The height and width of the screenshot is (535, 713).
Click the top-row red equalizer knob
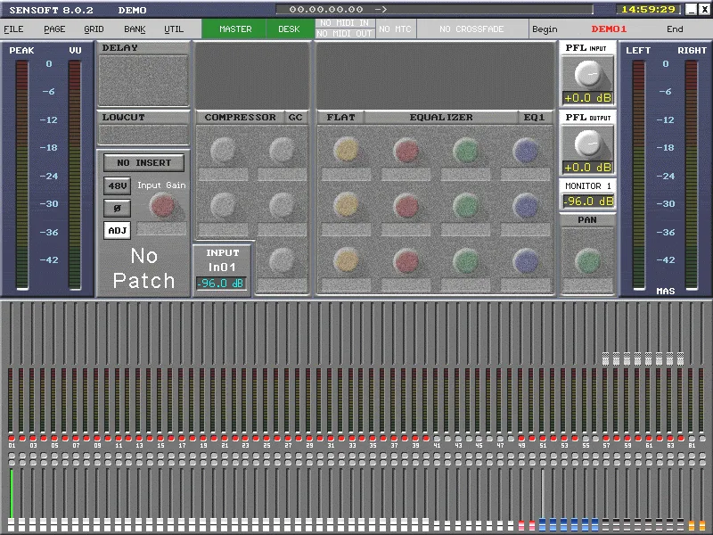click(406, 150)
